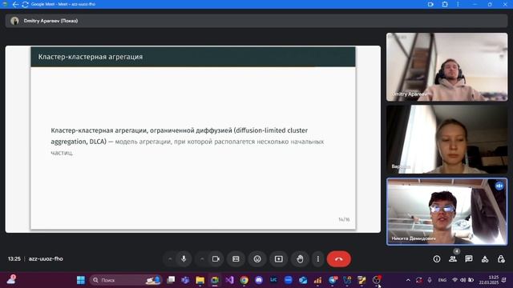
Task: Open Google Chrome from taskbar
Action: (x=244, y=280)
